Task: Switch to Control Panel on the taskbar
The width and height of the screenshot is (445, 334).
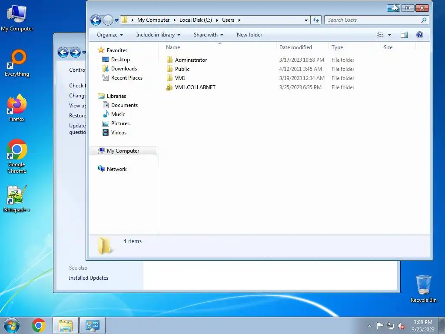Action: coord(93,325)
